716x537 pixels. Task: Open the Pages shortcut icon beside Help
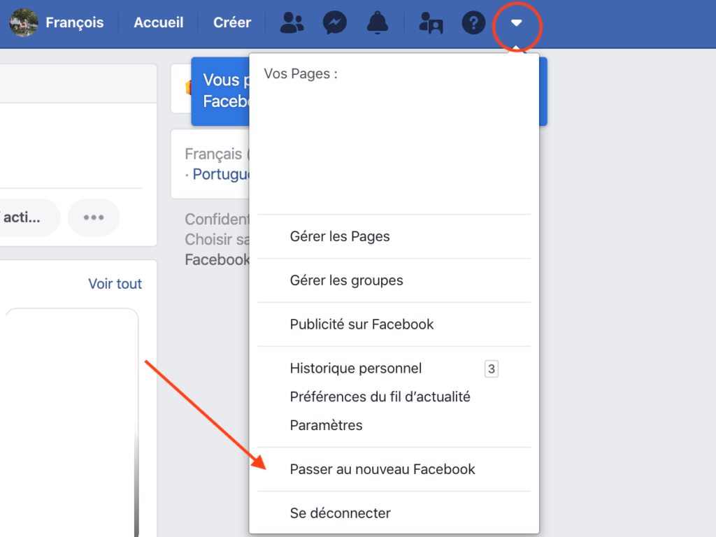coord(429,22)
